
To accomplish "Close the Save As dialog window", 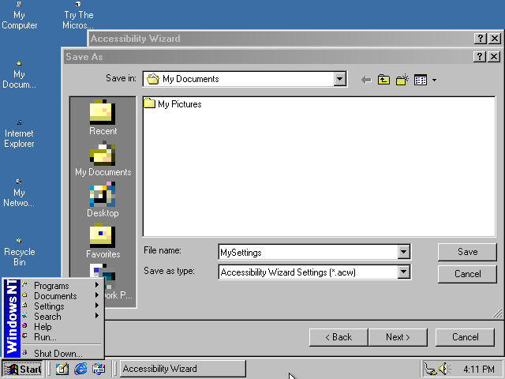I will [494, 57].
